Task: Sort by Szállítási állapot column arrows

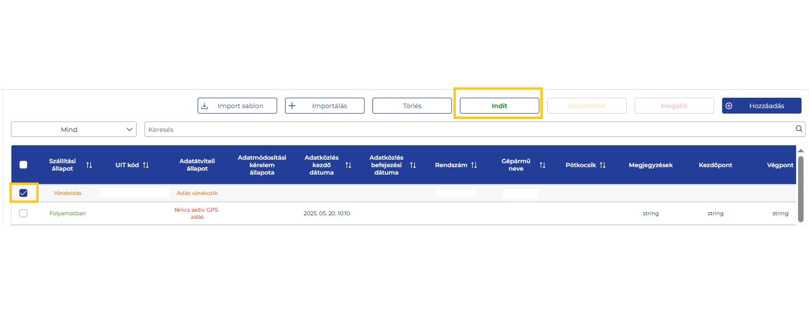Action: (89, 165)
